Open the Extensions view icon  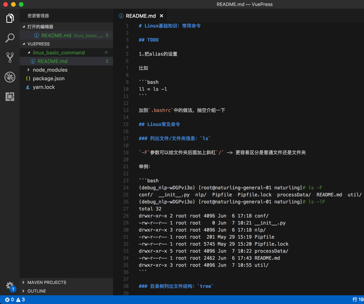coord(10,97)
